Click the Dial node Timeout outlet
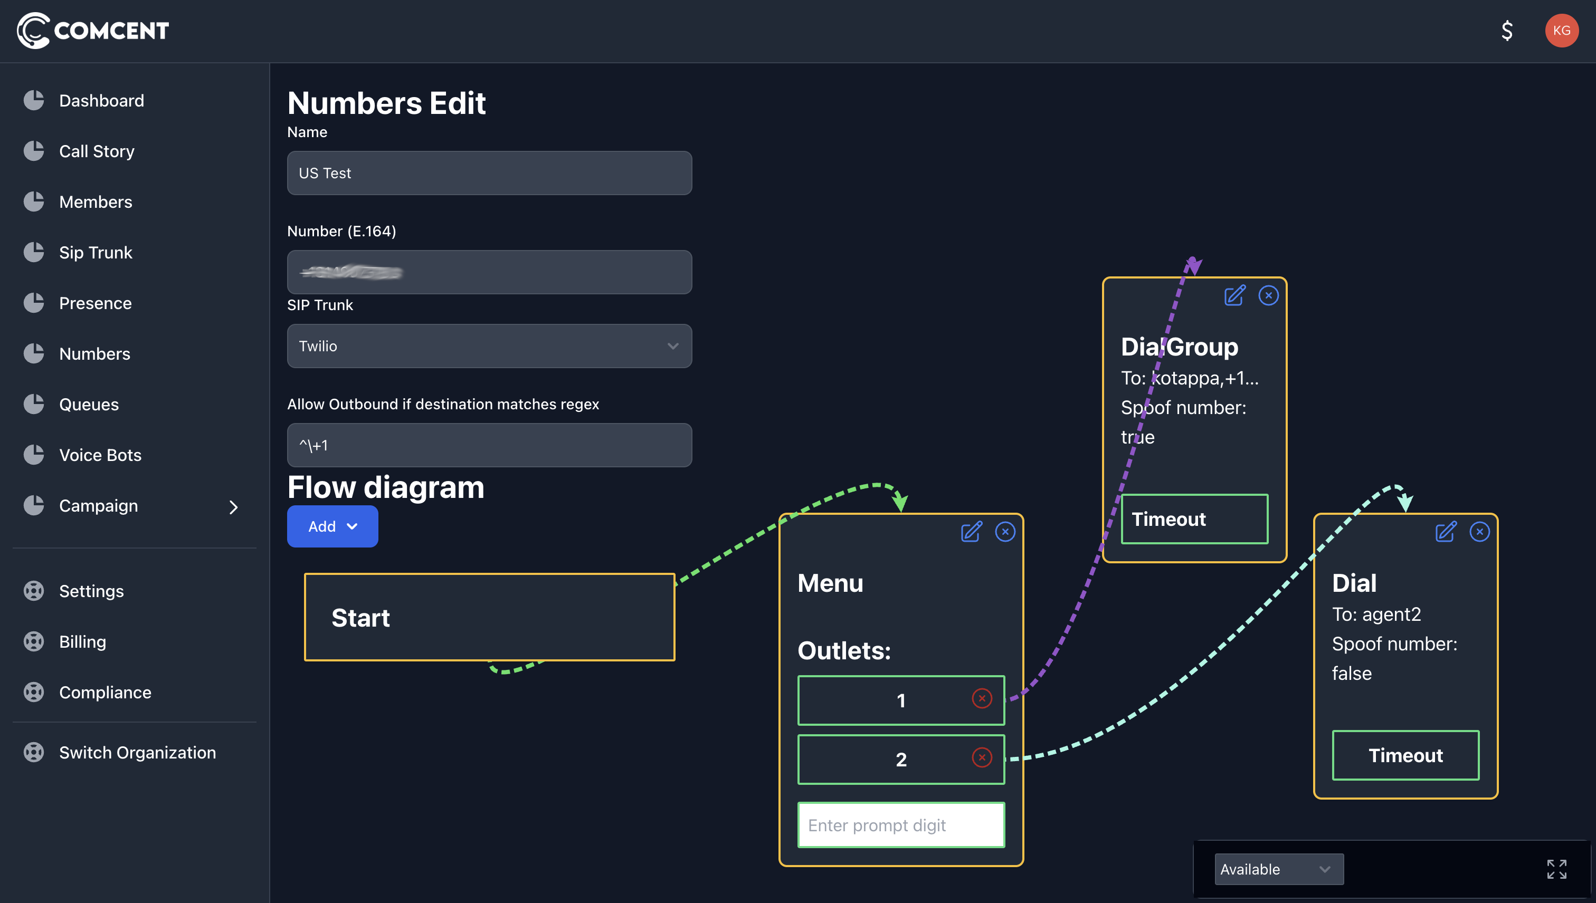The height and width of the screenshot is (903, 1596). click(1405, 755)
